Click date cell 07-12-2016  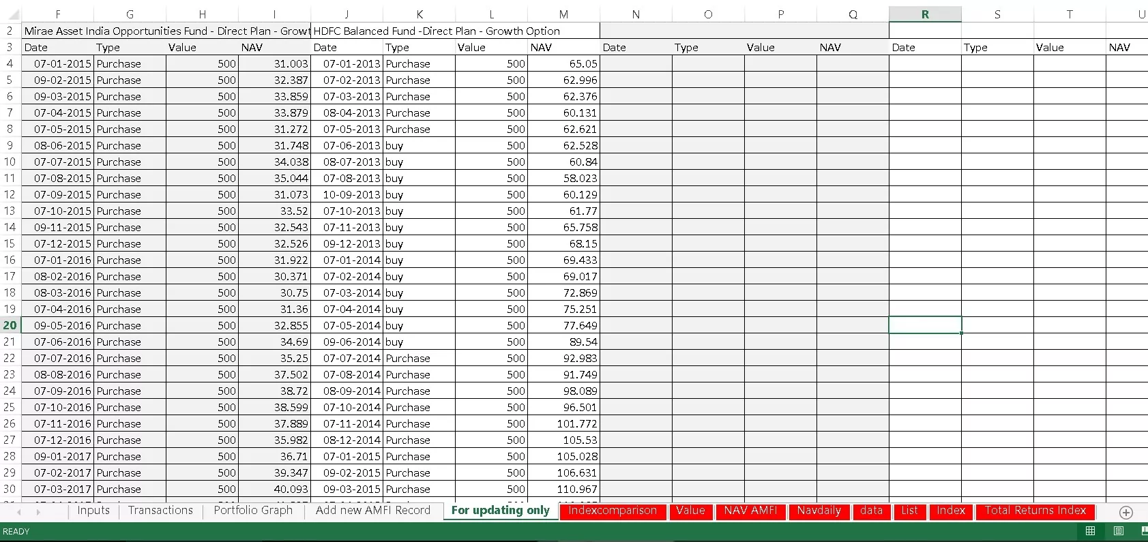[x=57, y=440]
